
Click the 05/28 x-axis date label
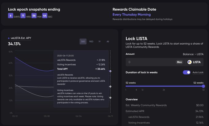click(47, 116)
